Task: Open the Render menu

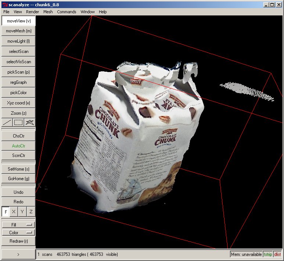Action: [32, 12]
